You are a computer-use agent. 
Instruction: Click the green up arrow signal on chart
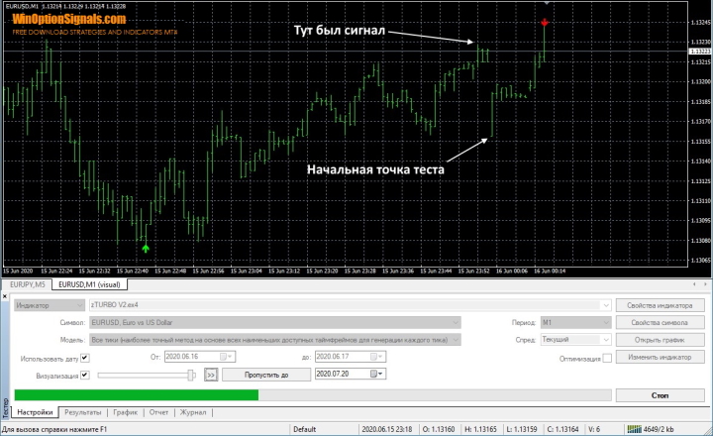pos(146,248)
